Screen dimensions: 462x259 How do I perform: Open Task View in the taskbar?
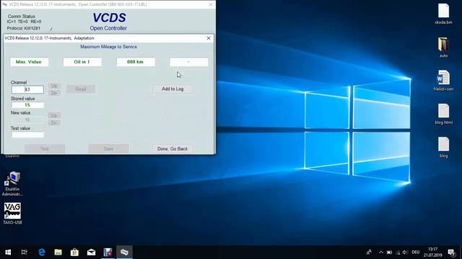[x=24, y=252]
